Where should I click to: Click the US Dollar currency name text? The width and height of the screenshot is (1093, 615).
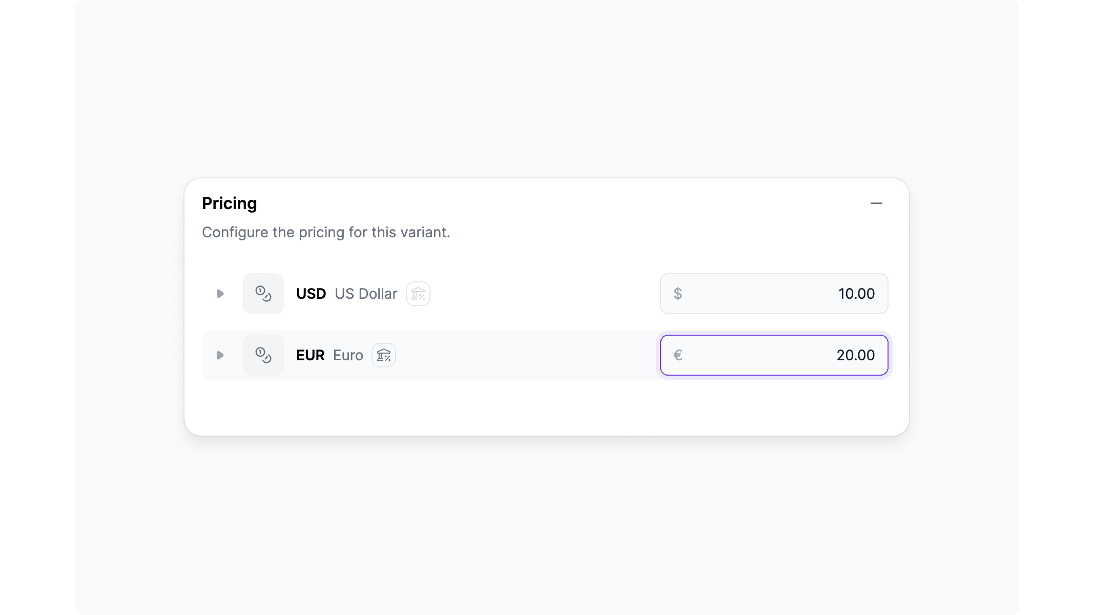(366, 293)
